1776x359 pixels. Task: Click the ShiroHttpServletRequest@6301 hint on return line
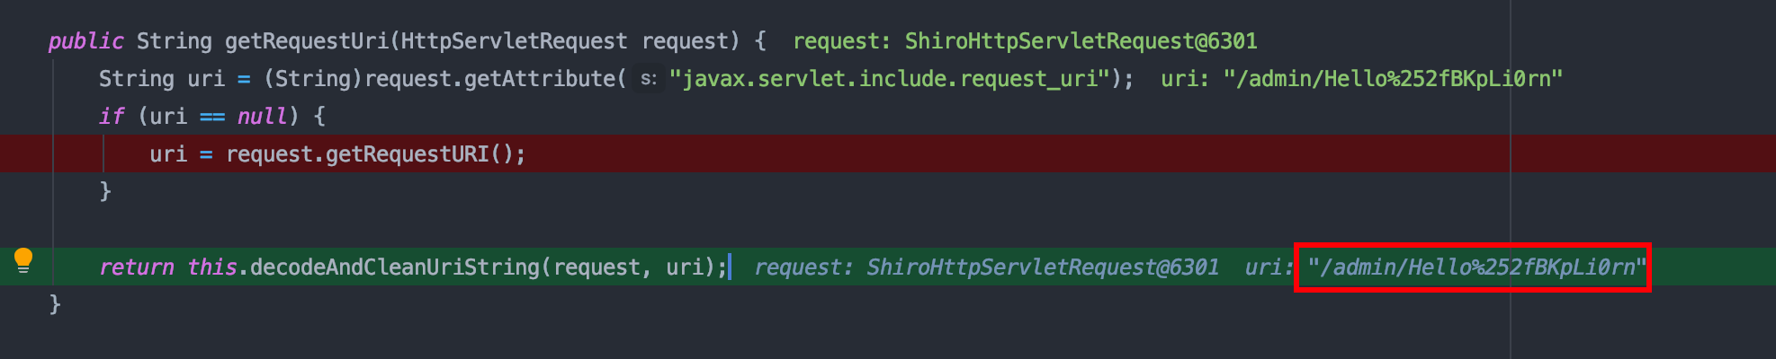pos(1043,267)
